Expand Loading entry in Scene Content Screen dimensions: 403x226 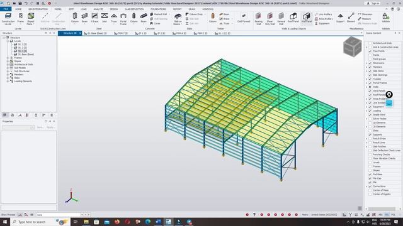[366, 110]
